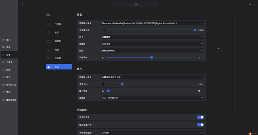
Task: Go to 个性化 in sidebar
Action: (9, 62)
